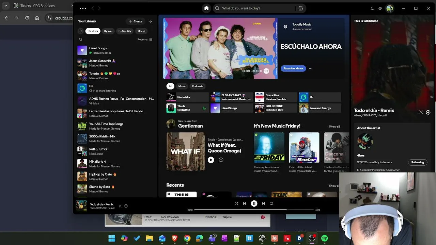Toggle the Mixed filter chip
This screenshot has width=436, height=245.
141,31
